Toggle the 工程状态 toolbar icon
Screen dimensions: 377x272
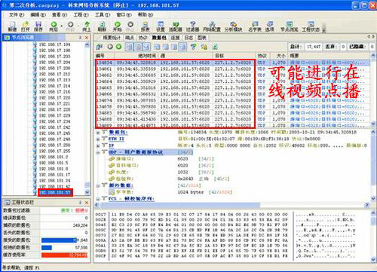click(311, 26)
